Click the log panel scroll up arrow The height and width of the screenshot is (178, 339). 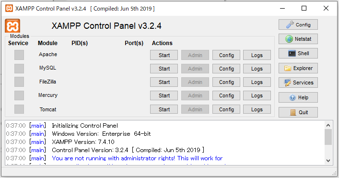tap(328, 125)
